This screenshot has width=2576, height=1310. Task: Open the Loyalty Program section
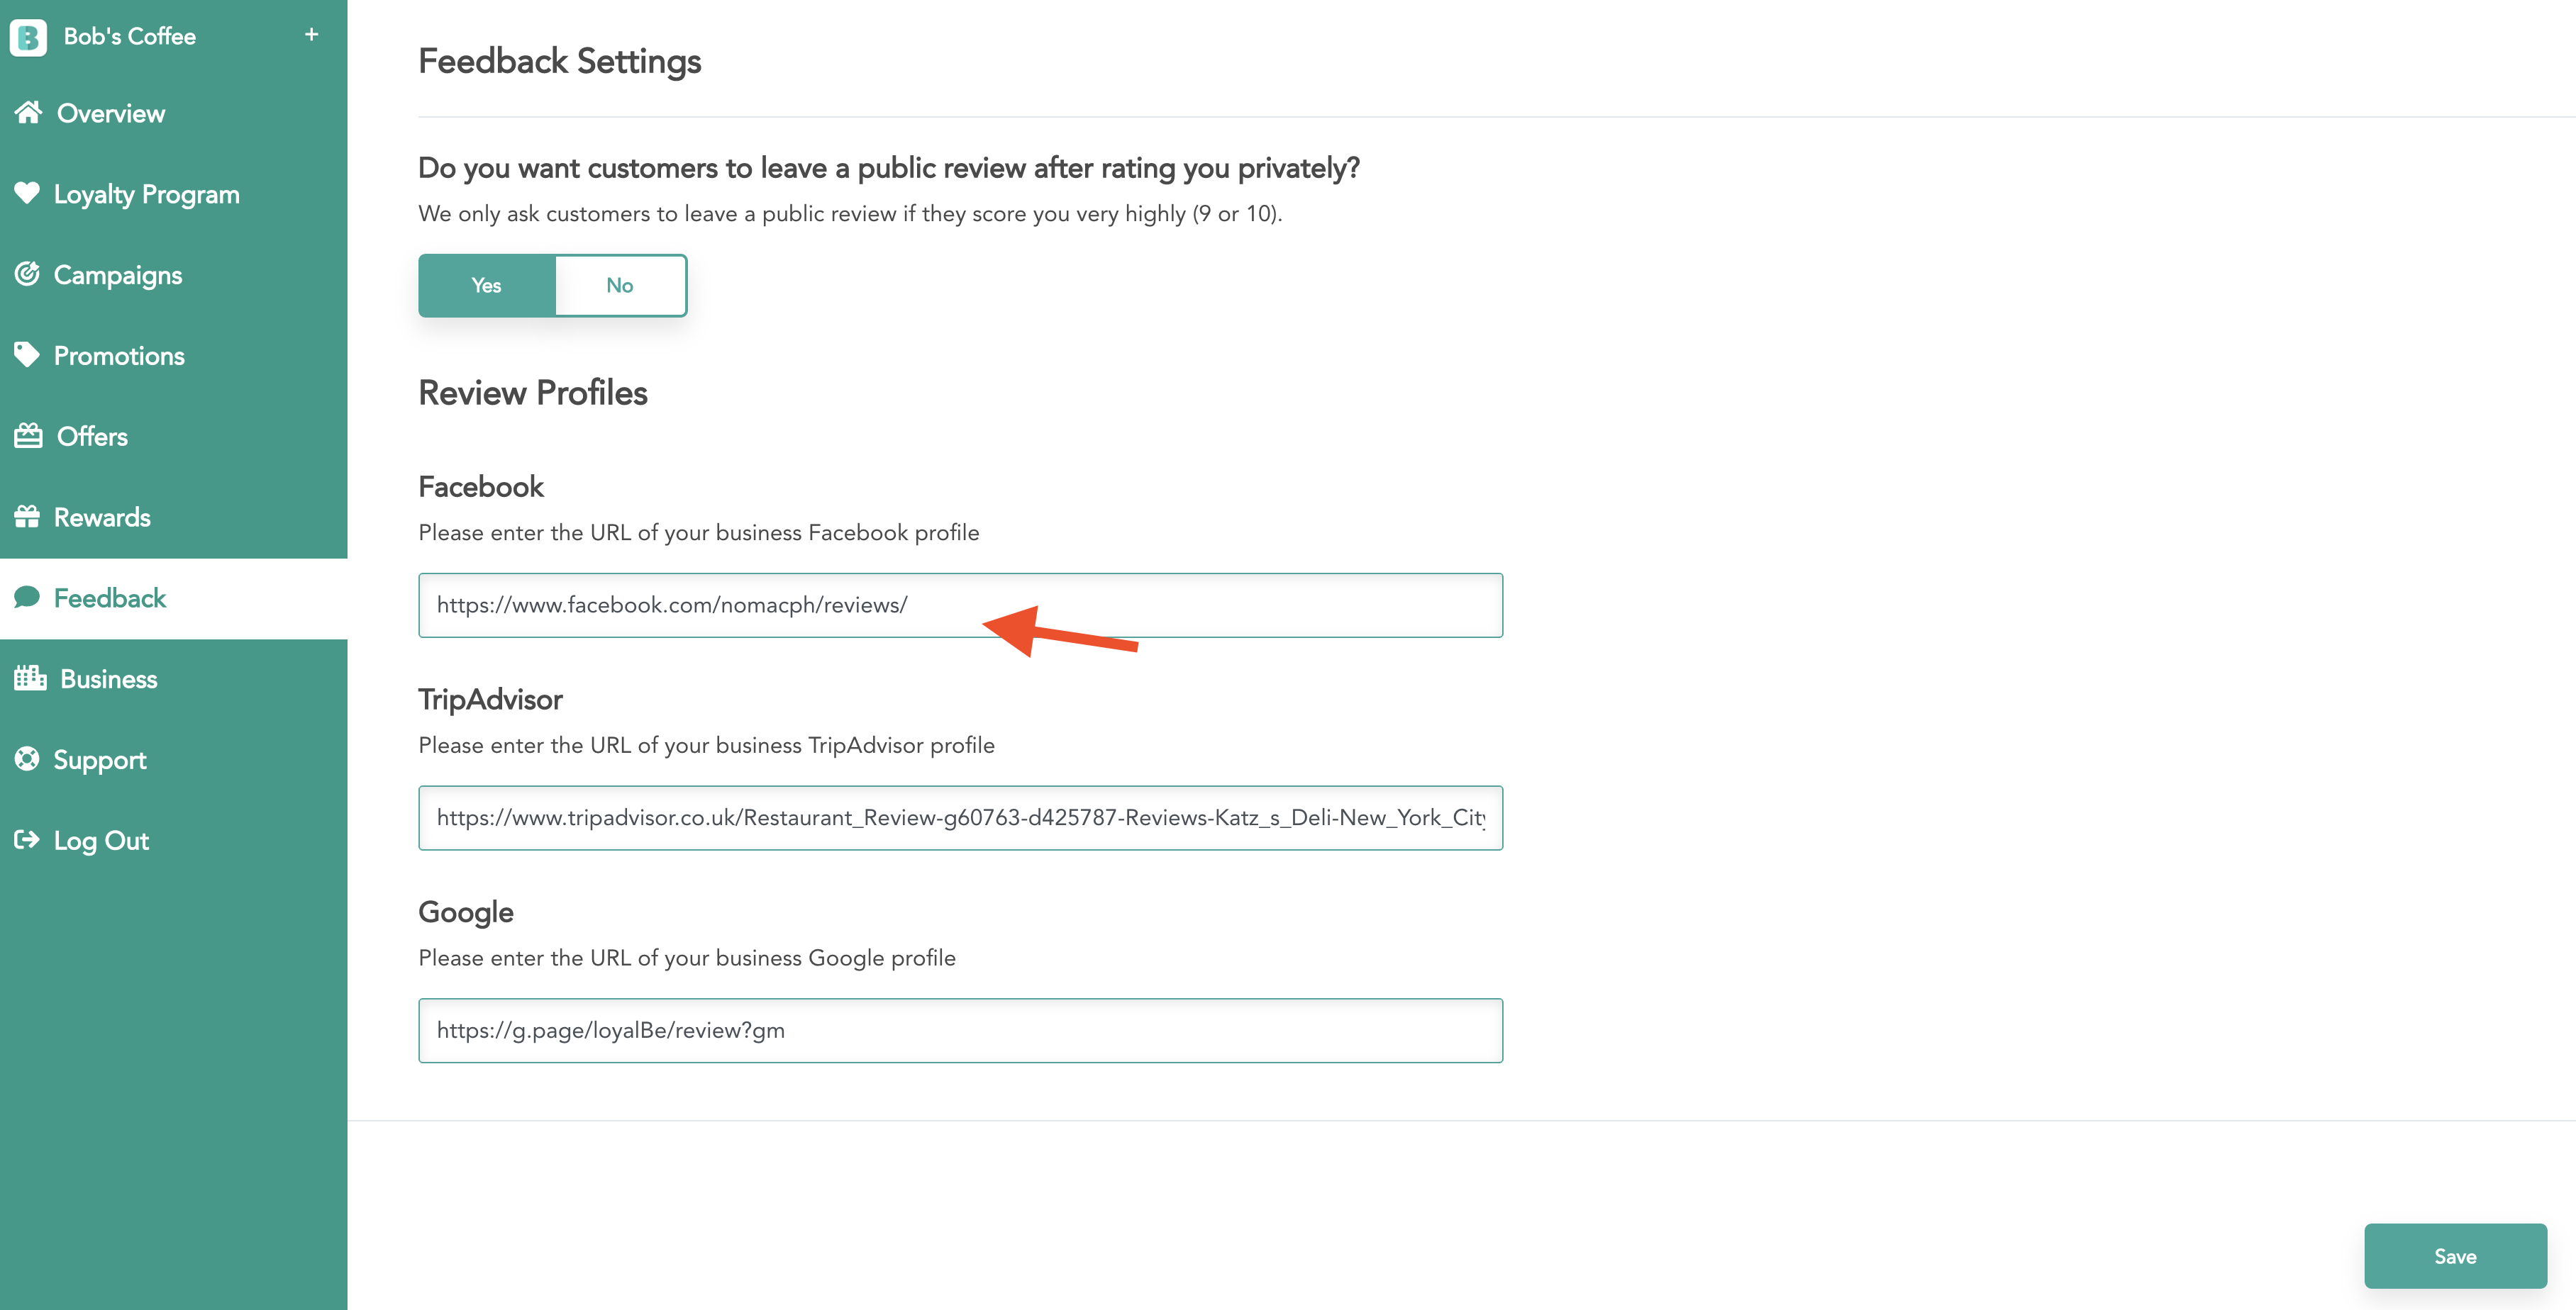point(146,194)
